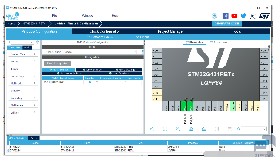278x160 pixels.
Task: Open the Pinout dropdown menu
Action: (142, 37)
